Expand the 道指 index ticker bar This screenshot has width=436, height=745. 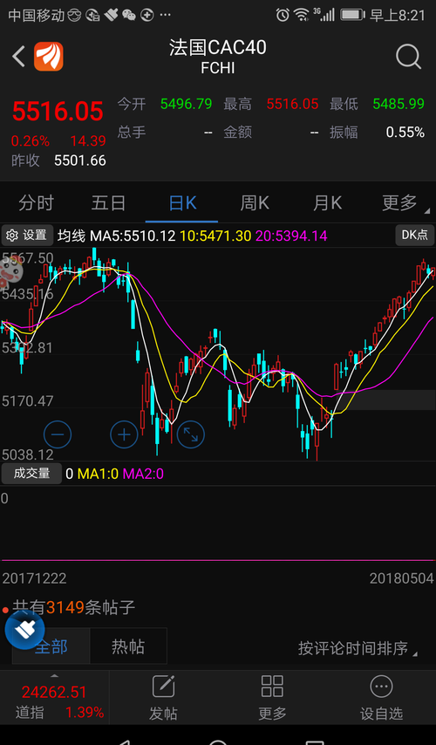point(55,698)
